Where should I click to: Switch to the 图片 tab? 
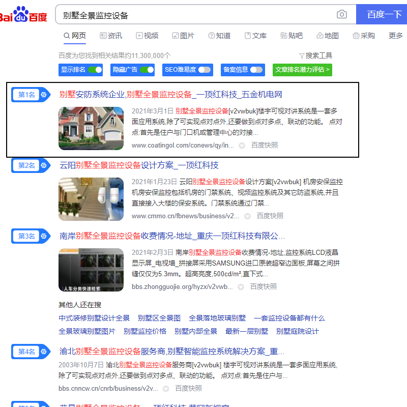[183, 36]
